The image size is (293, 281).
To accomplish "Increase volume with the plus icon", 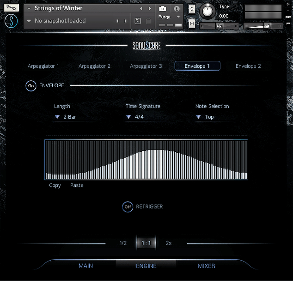I will tap(280, 26).
